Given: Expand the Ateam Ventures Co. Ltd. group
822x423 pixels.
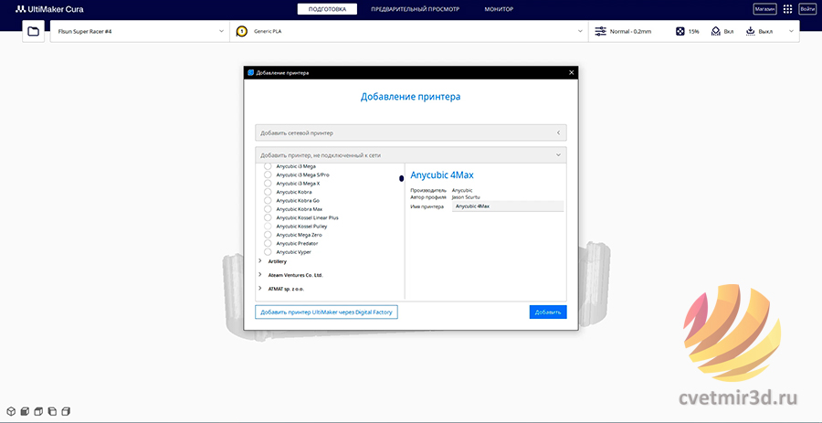Looking at the screenshot, I should [x=260, y=274].
